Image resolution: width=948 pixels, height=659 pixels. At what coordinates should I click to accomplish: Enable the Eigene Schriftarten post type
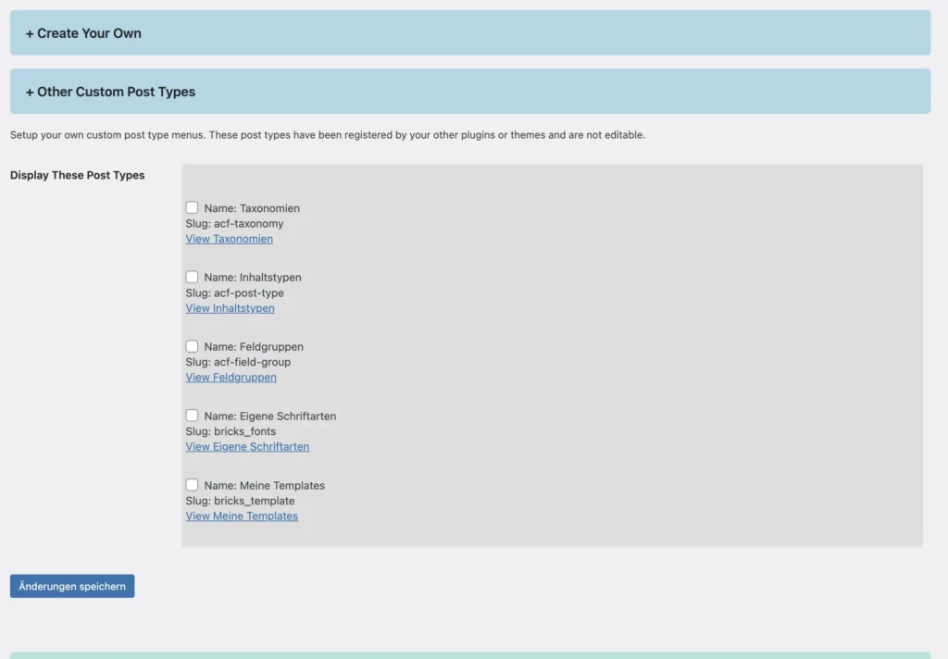point(192,415)
